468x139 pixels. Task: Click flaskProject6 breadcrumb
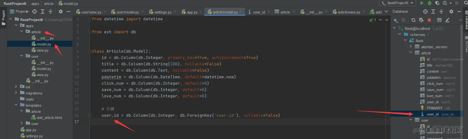15,3
